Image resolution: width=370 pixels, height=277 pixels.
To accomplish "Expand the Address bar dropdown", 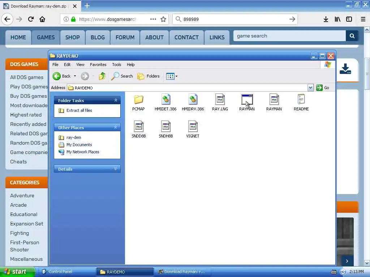I will [310, 88].
